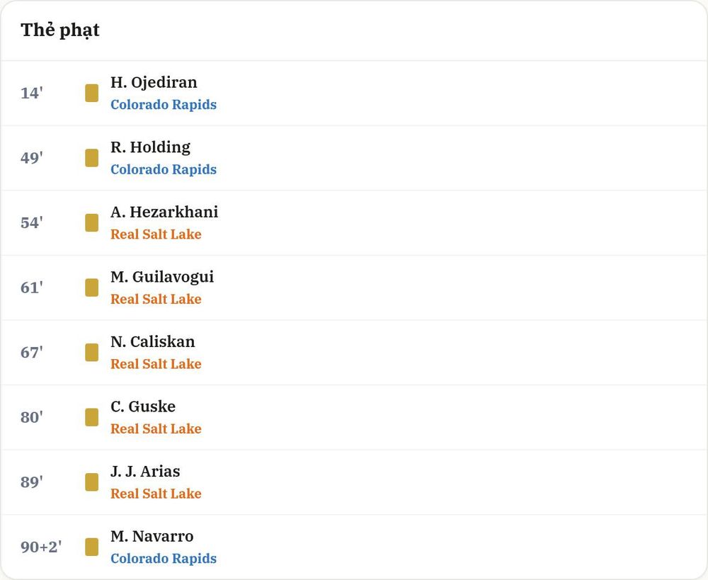Screen dimensions: 708x580
Task: Select the yellow card icon for N. Caliskan
Action: 91,353
